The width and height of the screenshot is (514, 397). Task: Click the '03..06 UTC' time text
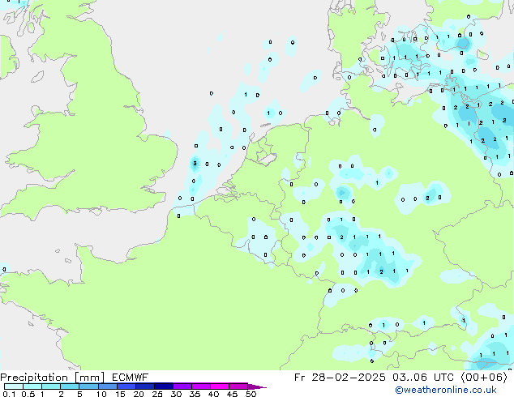coord(423,378)
